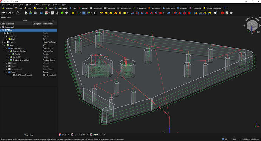Switch to the Sketcher workbench
This screenshot has height=141, width=261.
tap(83, 8)
